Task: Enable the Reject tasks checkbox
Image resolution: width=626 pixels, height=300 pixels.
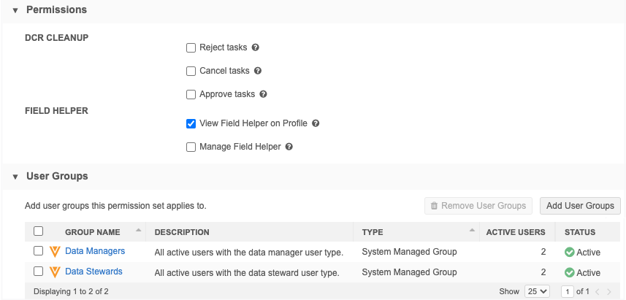Action: click(x=191, y=47)
